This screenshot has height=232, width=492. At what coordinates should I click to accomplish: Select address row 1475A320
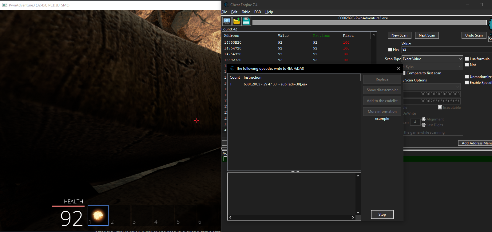coord(297,54)
